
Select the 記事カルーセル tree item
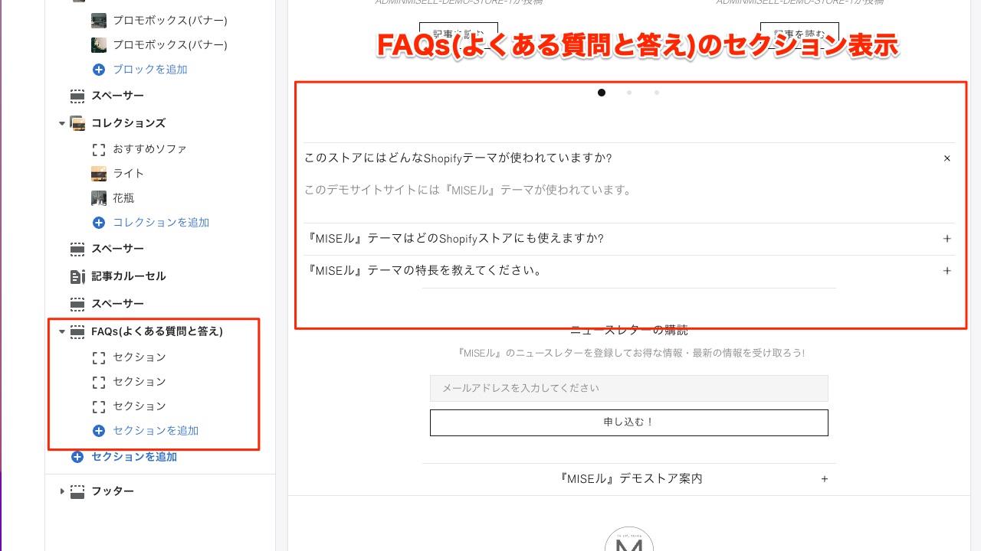click(x=129, y=276)
